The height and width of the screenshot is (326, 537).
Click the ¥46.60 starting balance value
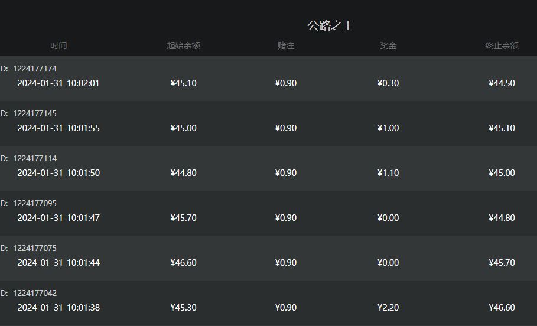(x=184, y=263)
